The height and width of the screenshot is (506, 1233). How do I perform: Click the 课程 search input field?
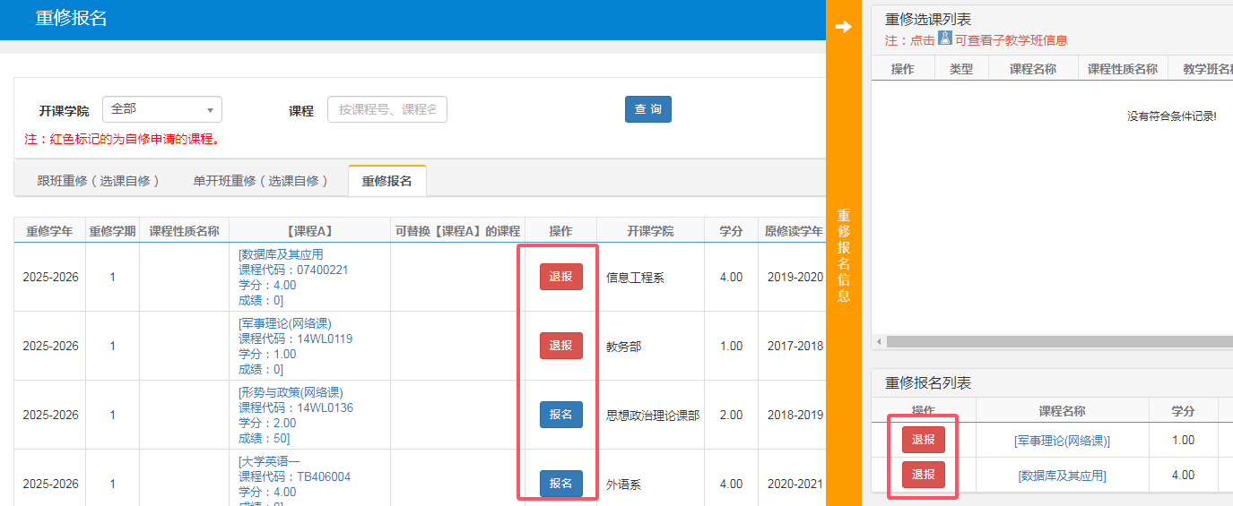click(x=387, y=109)
